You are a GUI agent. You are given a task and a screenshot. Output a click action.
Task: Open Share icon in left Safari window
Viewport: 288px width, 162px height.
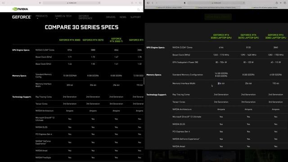(x=132, y=3)
